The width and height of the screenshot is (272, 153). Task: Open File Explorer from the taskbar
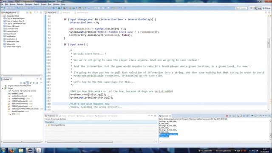point(21,150)
